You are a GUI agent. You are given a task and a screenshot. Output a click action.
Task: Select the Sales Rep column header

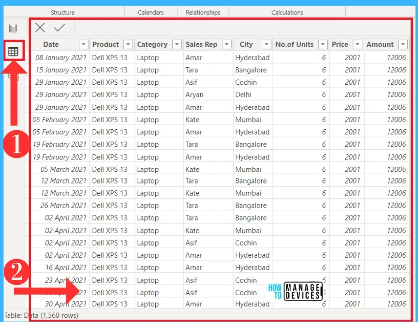(201, 44)
